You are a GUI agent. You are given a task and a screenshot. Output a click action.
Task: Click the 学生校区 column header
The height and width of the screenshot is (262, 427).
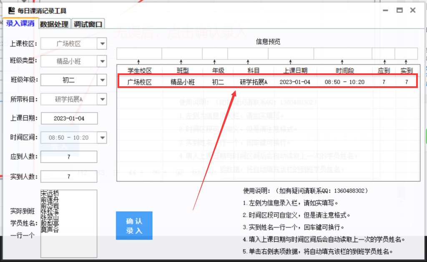[139, 70]
